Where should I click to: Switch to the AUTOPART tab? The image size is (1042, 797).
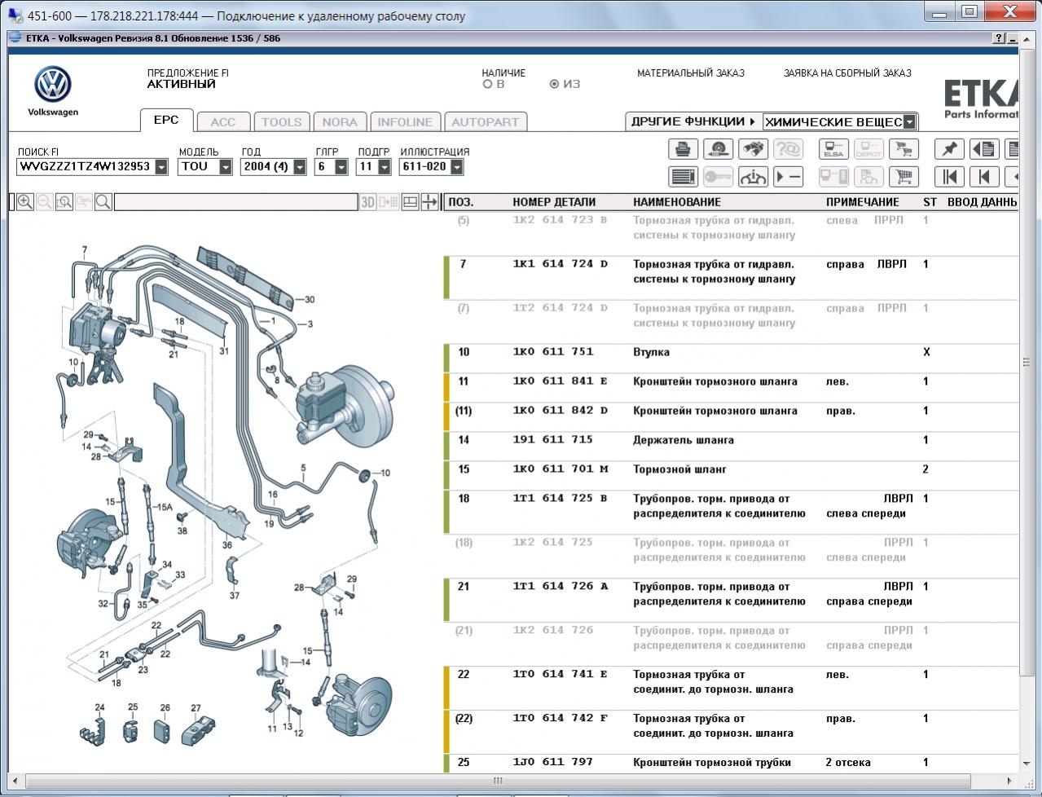click(x=485, y=122)
